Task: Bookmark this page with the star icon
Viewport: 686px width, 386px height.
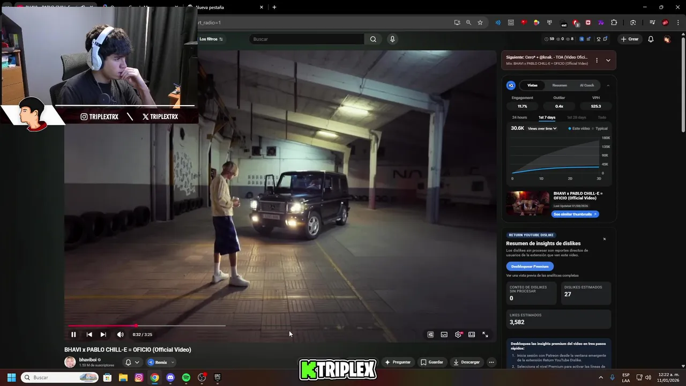Action: (x=480, y=23)
